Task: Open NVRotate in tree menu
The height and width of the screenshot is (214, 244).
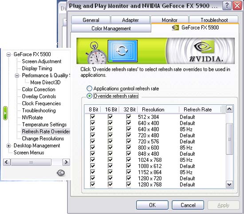Action: tap(32, 117)
